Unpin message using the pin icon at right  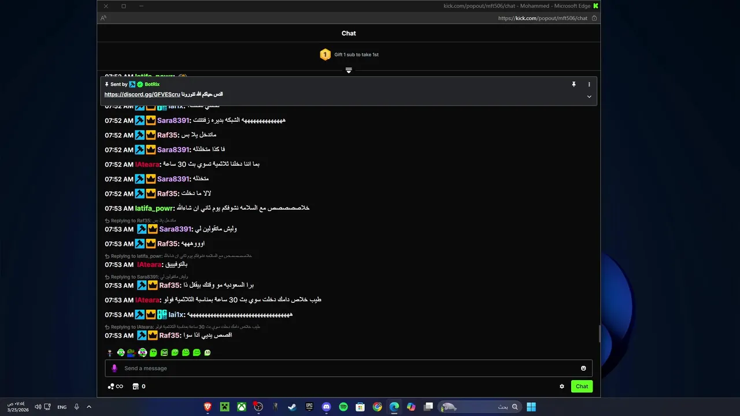[x=573, y=84]
